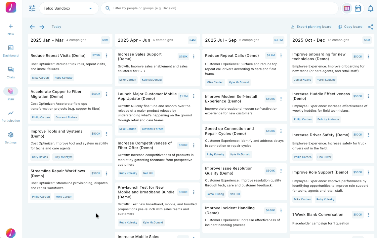
Task: Open options on Reduce Repeat Visits card
Action: point(106,55)
